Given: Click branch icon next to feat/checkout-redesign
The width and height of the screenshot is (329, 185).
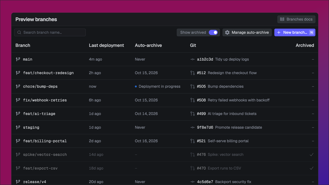Looking at the screenshot, I should 18,73.
